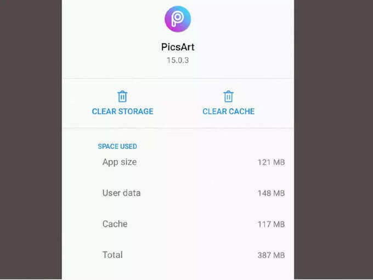Select the CLEAR CACHE text button
The image size is (373, 280).
[228, 111]
